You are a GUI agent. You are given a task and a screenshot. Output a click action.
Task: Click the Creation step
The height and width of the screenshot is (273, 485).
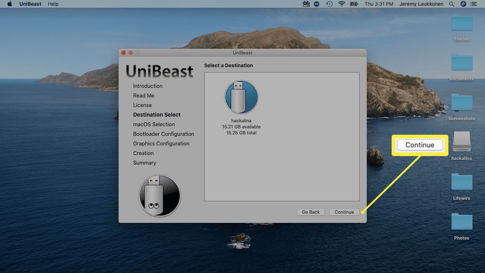click(143, 153)
